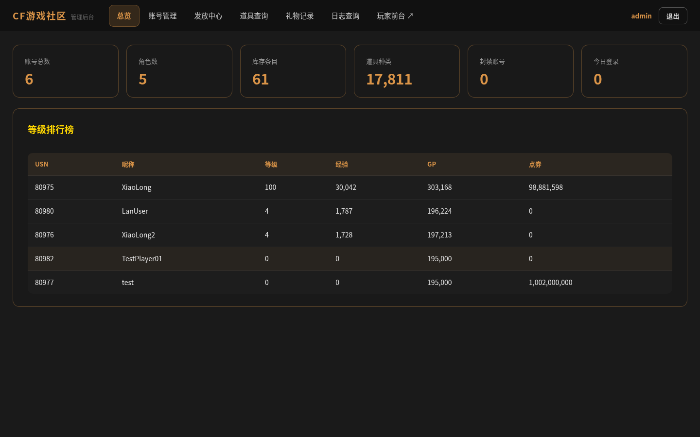Viewport: 700px width, 437px height.
Task: Go to 账号管理 account management
Action: tap(162, 16)
